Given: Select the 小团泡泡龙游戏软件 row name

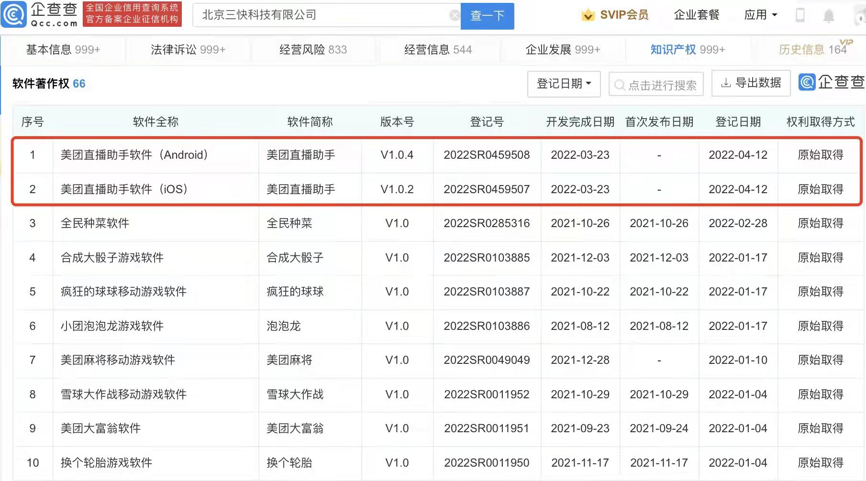Looking at the screenshot, I should point(112,326).
